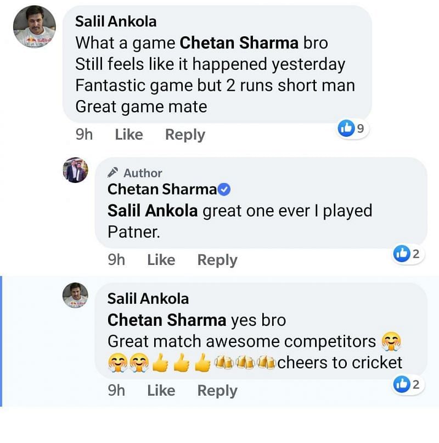Reply to Salil Ankola's top comment

coord(185,135)
